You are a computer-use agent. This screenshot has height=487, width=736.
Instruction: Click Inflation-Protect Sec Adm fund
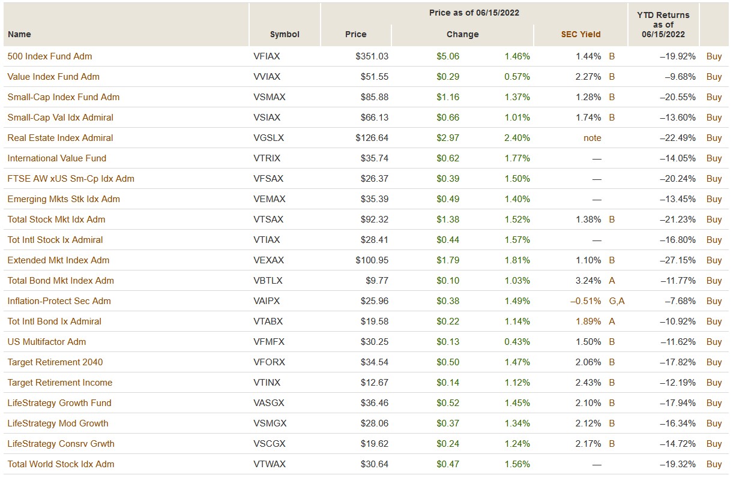coord(59,301)
